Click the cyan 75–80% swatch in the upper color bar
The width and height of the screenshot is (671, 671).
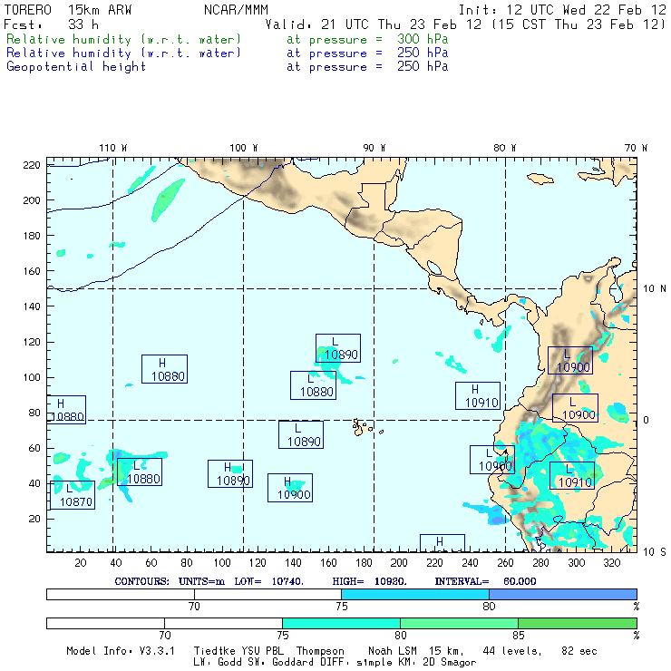415,594
